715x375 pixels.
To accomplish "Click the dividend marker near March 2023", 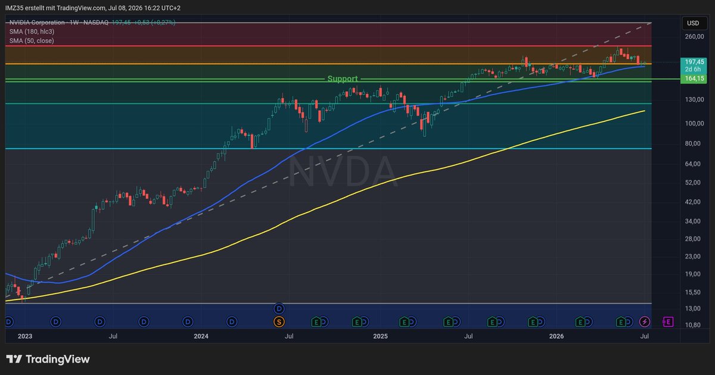I will click(55, 321).
